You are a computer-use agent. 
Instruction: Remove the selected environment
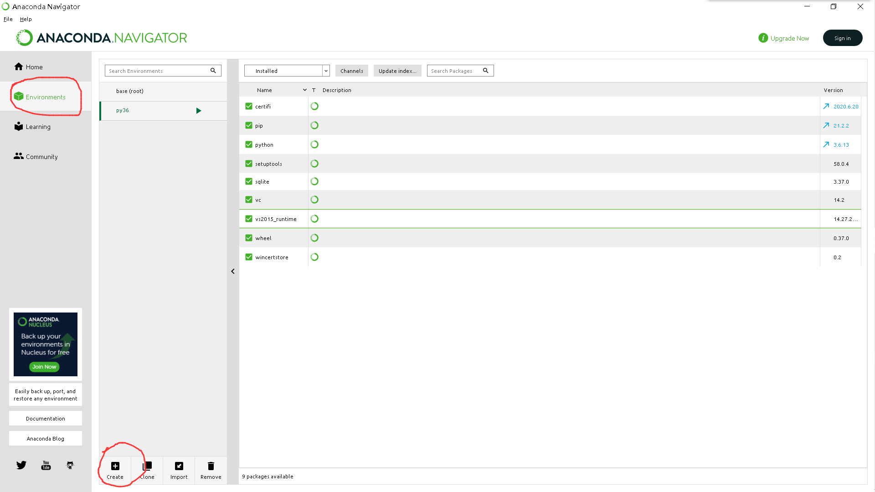[x=211, y=470]
